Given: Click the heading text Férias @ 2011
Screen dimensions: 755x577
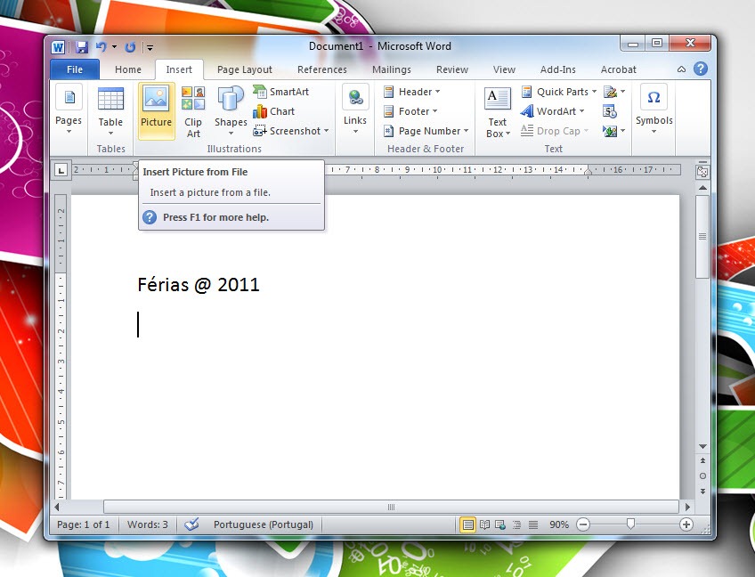Looking at the screenshot, I should coord(199,285).
